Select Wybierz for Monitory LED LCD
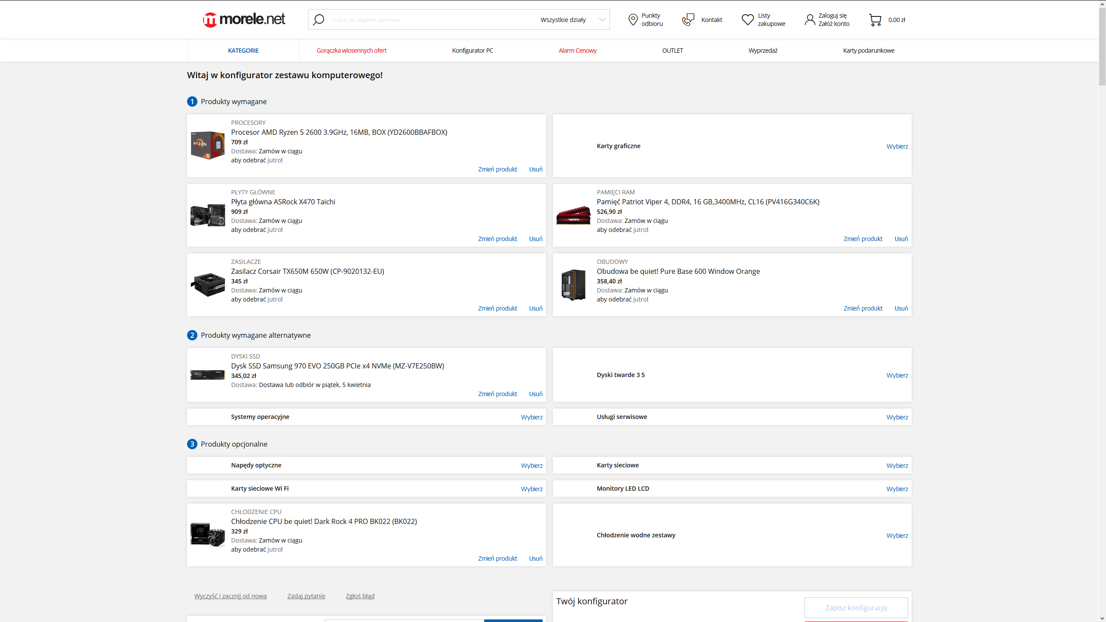1106x622 pixels. (x=897, y=489)
